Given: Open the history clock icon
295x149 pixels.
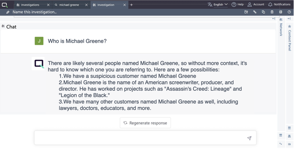Looking at the screenshot, I should pyautogui.click(x=289, y=12).
